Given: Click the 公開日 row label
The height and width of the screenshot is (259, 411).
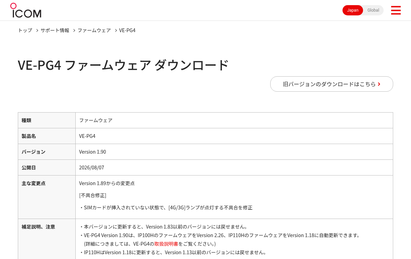Looking at the screenshot, I should [47, 168].
